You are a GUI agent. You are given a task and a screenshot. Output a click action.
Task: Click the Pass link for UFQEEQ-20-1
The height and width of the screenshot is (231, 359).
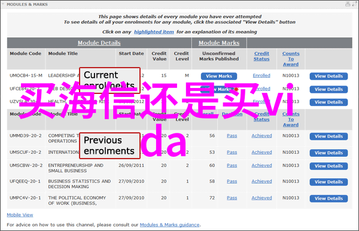pos(232,181)
